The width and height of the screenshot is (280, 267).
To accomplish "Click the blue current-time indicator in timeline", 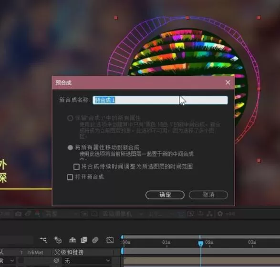I will (x=201, y=244).
